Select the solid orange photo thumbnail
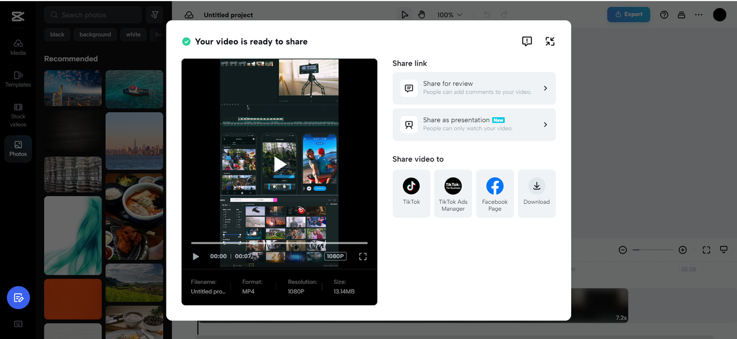 click(x=73, y=299)
